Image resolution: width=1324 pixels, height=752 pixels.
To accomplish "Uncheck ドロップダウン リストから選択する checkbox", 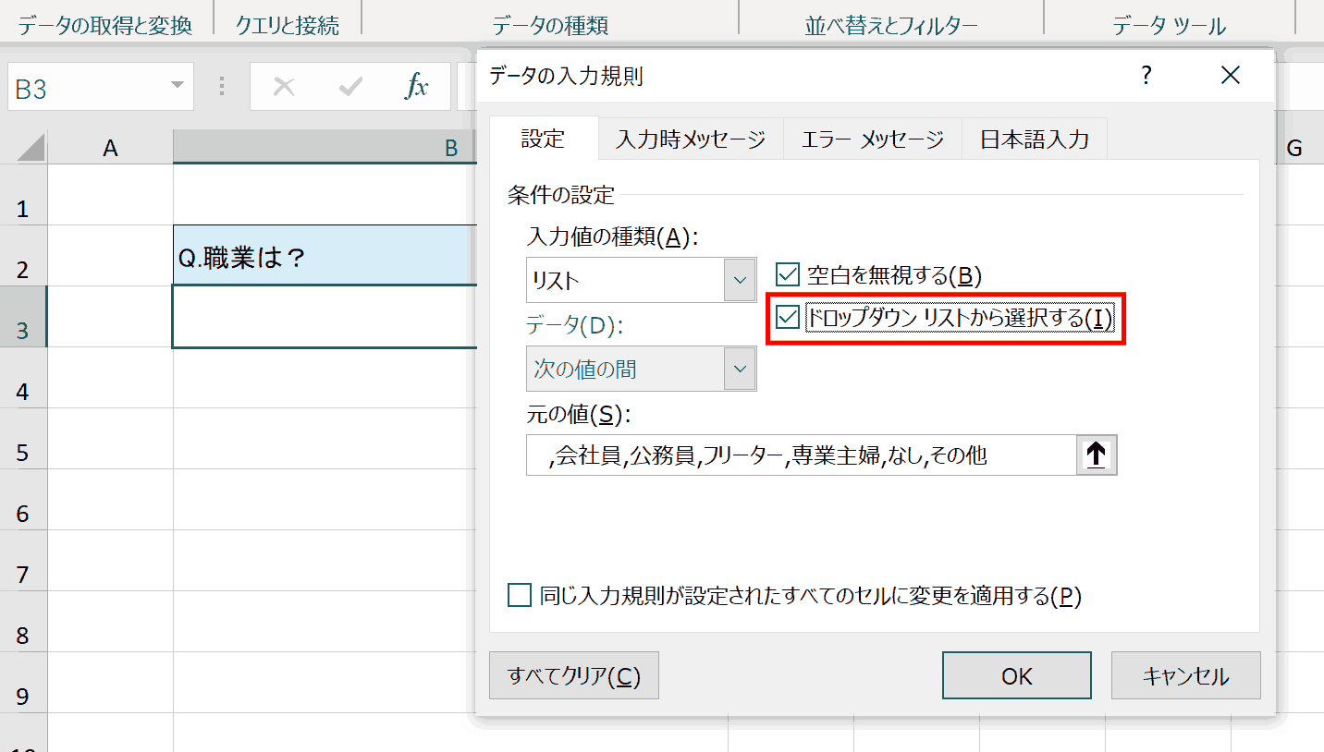I will (788, 318).
